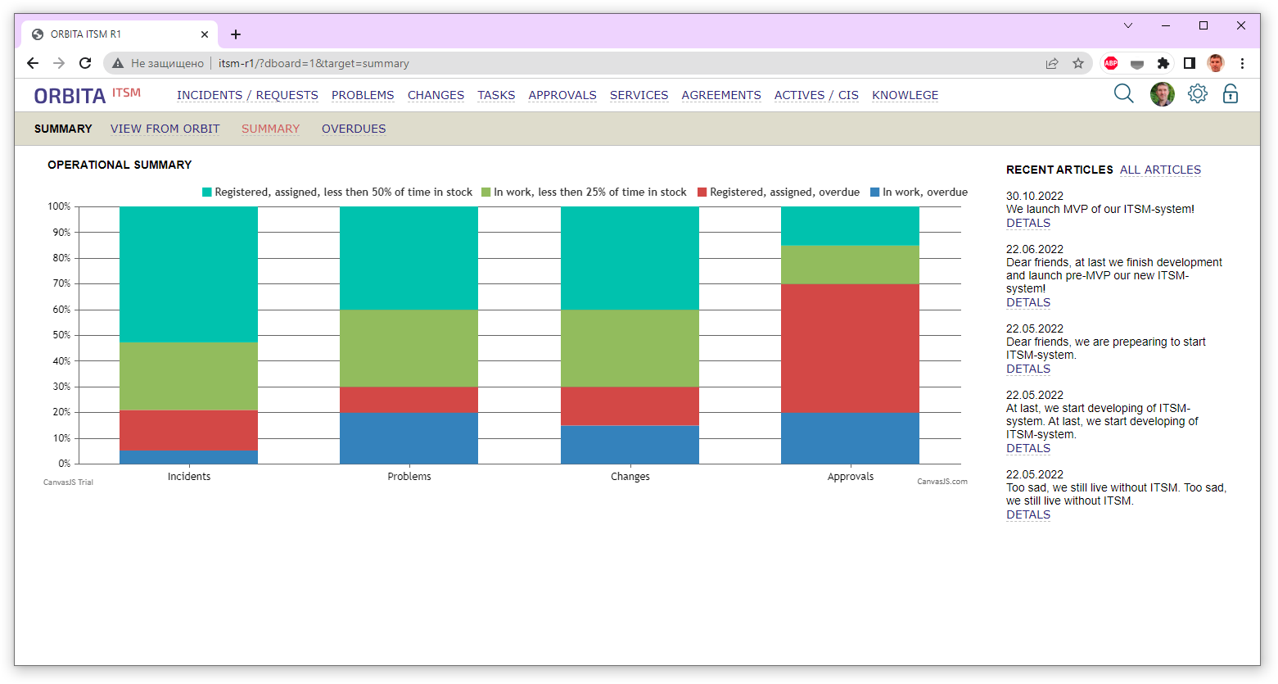Open the INCIDENTS / REQUESTS menu
Viewport: 1278px width, 684px height.
click(247, 95)
